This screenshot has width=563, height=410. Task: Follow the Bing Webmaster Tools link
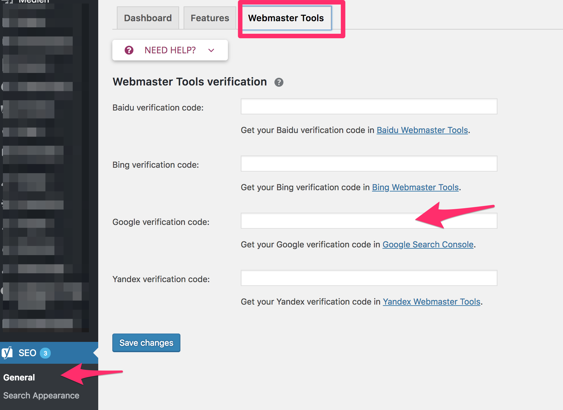tap(415, 187)
